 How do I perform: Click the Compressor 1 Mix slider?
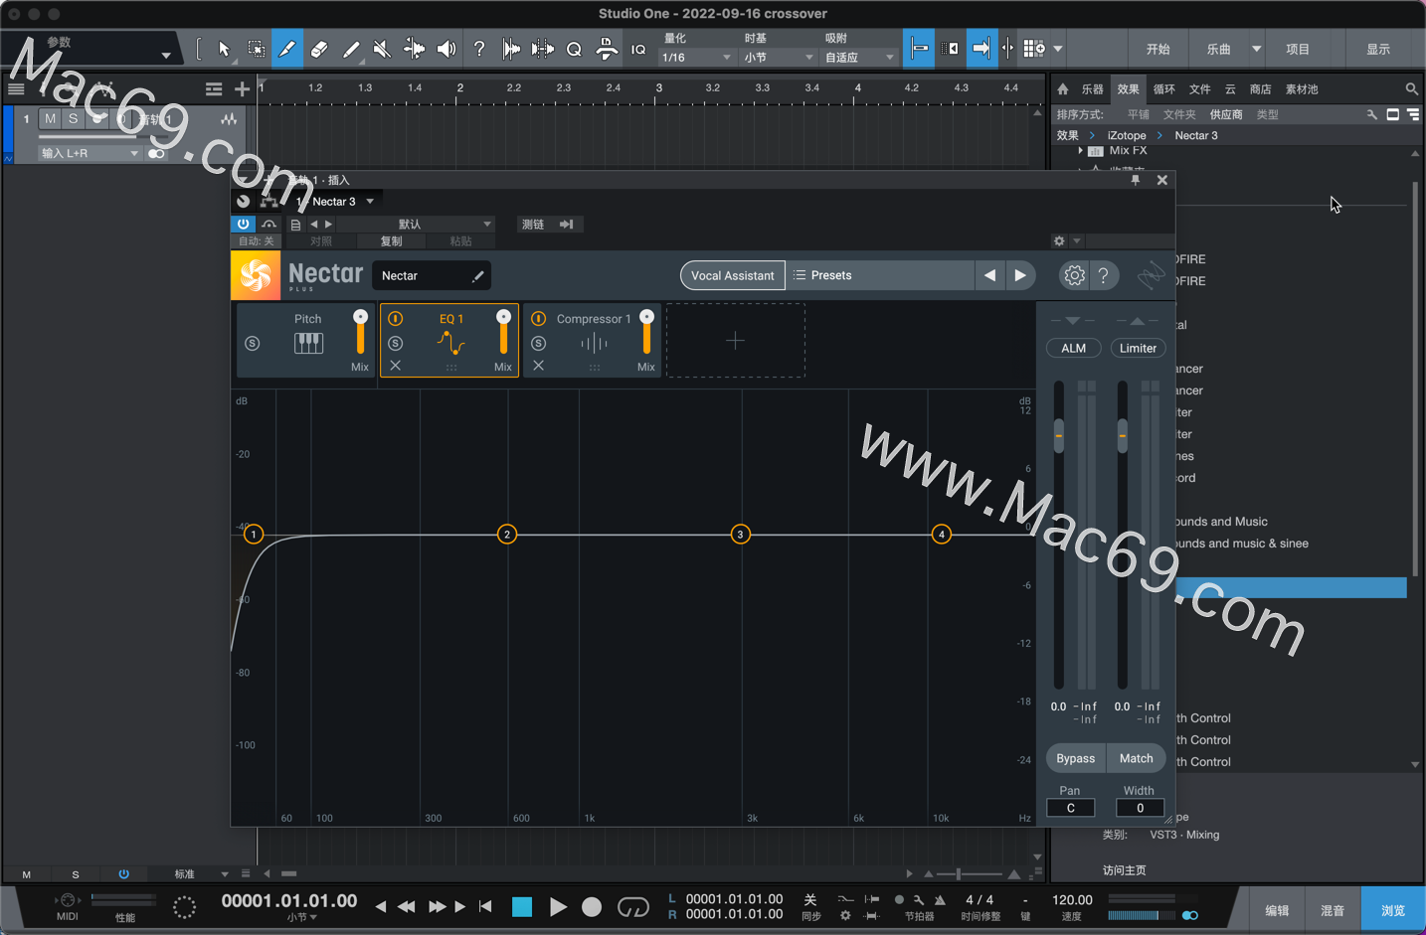pos(646,331)
